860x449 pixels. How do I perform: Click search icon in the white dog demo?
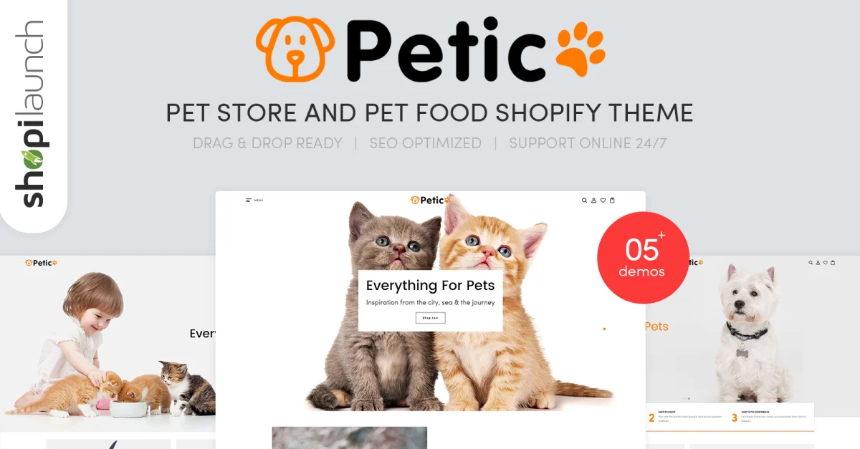(x=811, y=263)
